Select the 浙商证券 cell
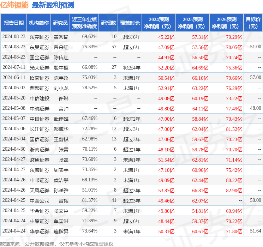The height and width of the screenshot is (247, 263). [x=40, y=150]
